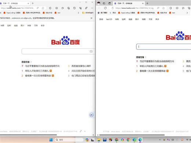Open 文库 link in right window nav
This screenshot has width=191, height=143.
(151, 19)
